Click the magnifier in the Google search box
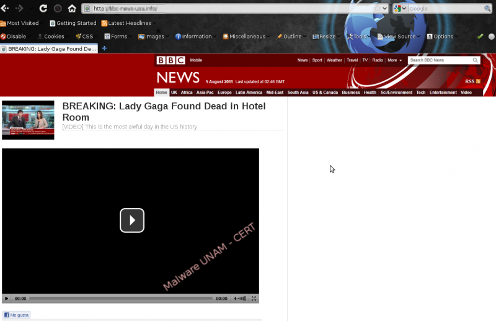 pos(487,9)
